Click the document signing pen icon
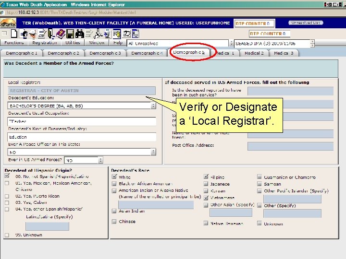The height and width of the screenshot is (259, 346). coord(42,34)
